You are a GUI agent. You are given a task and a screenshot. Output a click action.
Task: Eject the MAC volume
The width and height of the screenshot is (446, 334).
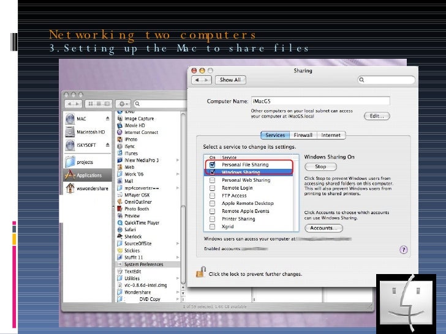[108, 119]
